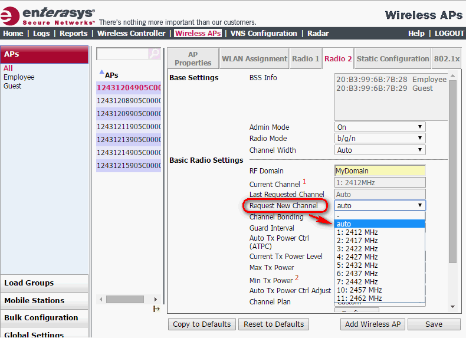This screenshot has width=466, height=338.
Task: Open the WLAN Assignment tab
Action: 254,59
